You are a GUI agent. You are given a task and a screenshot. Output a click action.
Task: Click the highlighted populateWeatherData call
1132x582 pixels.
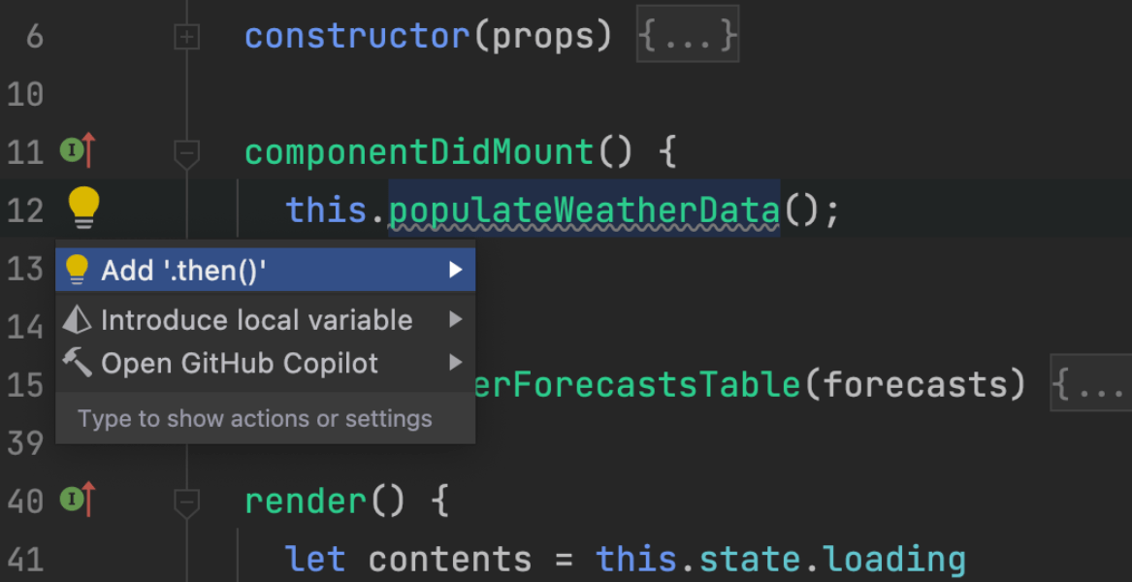click(x=582, y=209)
